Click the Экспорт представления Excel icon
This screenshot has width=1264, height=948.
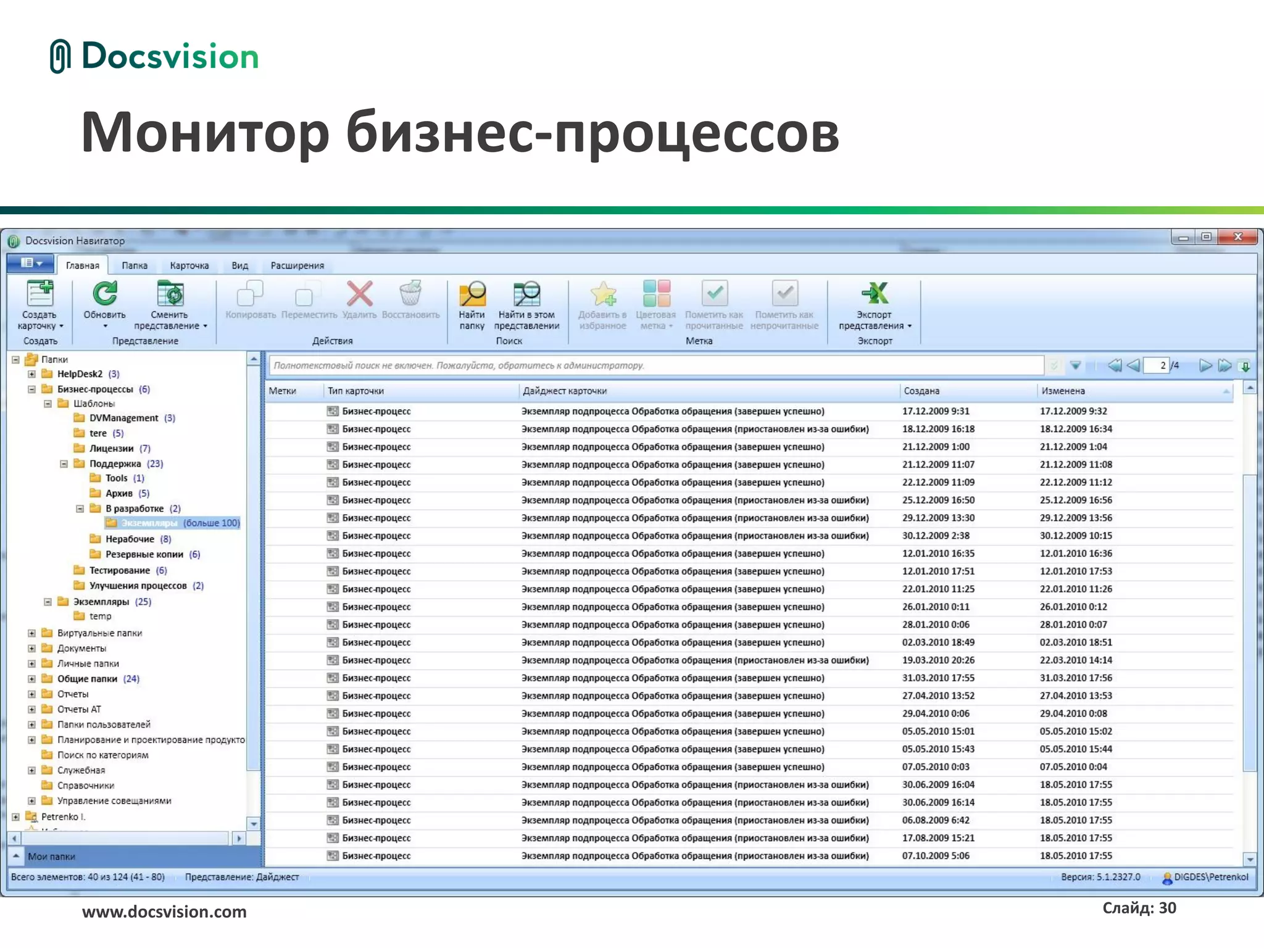[875, 293]
